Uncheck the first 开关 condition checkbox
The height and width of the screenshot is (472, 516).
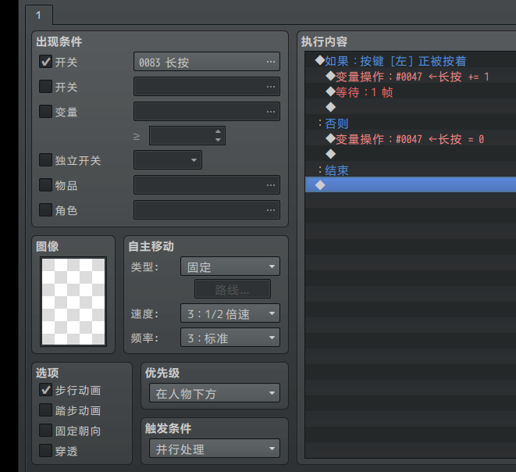[x=45, y=61]
